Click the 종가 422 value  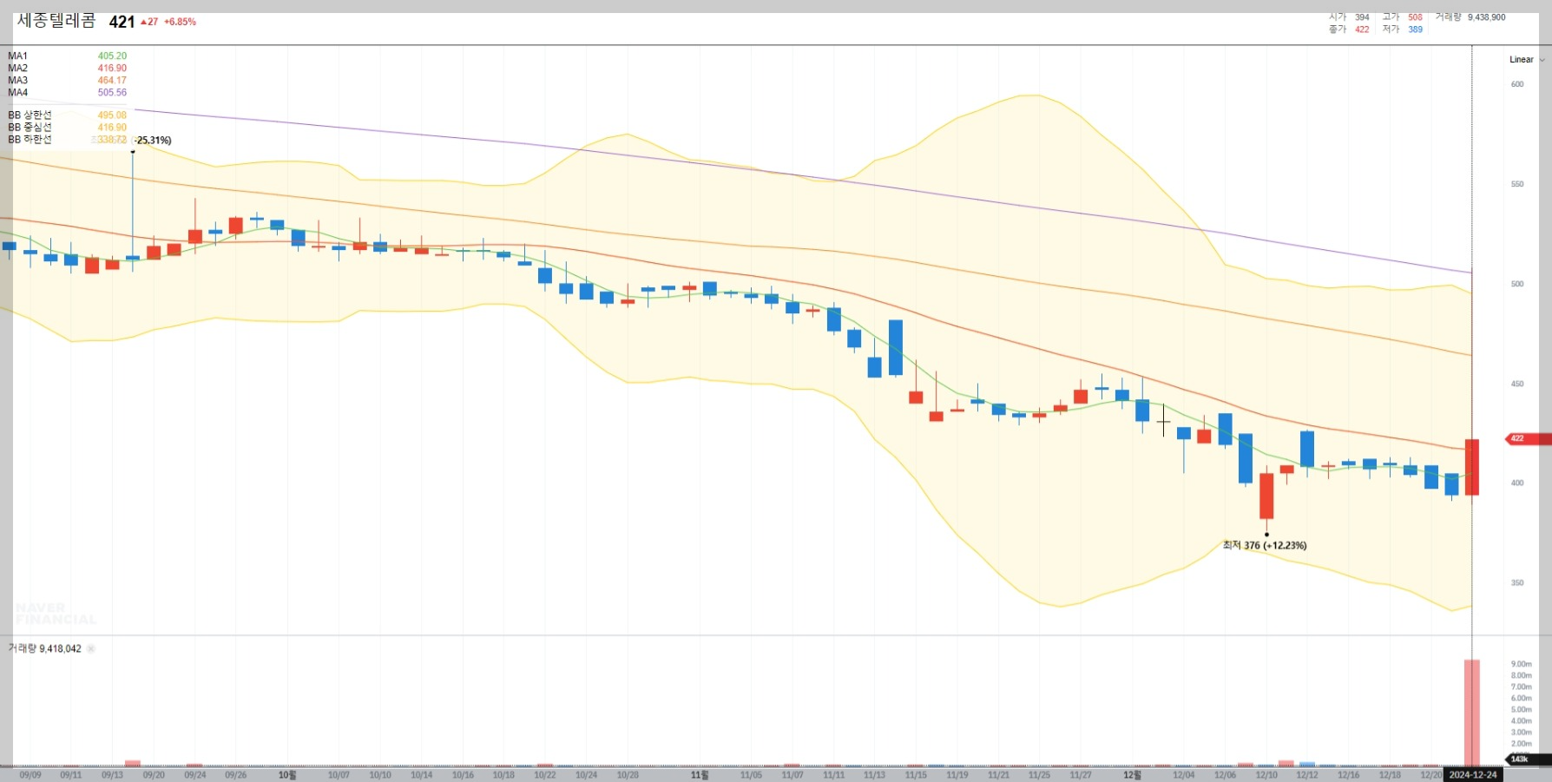tap(1362, 30)
